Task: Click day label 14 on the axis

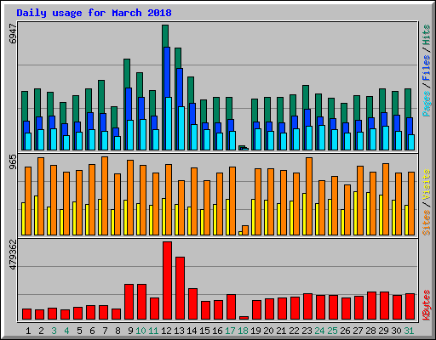Action: [x=192, y=331]
